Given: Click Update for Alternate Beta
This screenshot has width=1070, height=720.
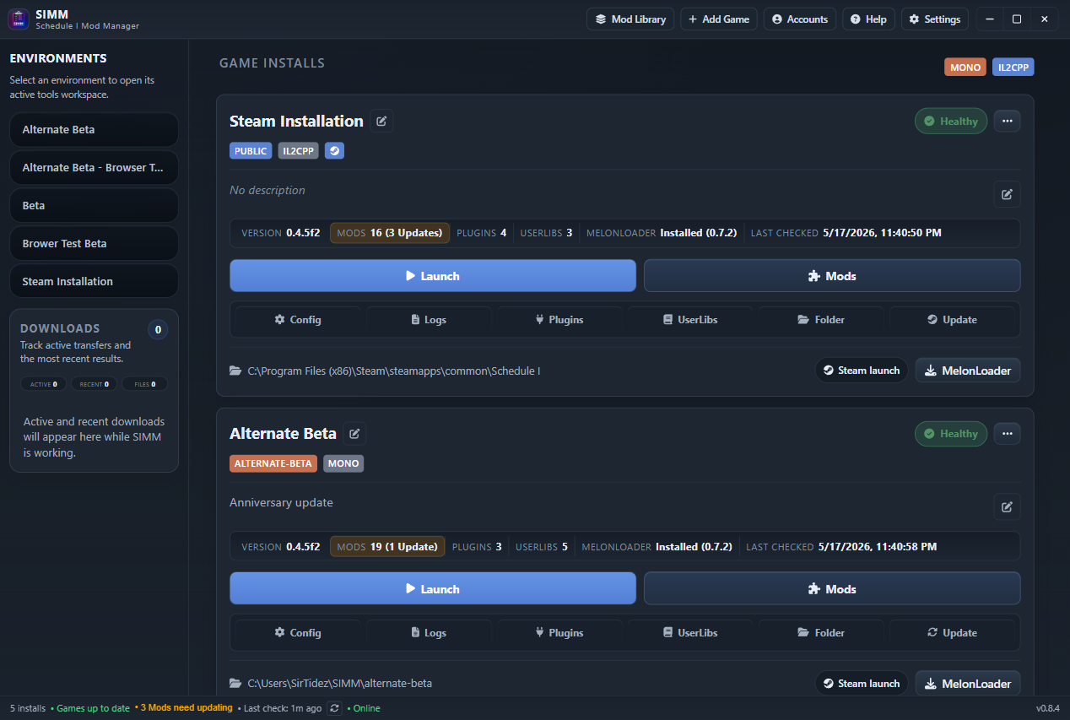Looking at the screenshot, I should click(x=952, y=632).
